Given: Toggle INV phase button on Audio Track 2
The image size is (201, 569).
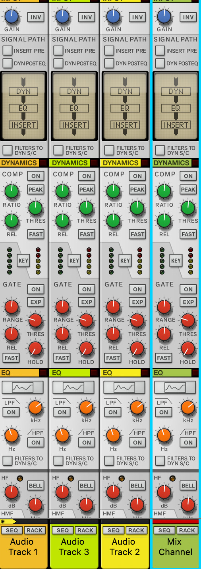Looking at the screenshot, I should [x=137, y=17].
